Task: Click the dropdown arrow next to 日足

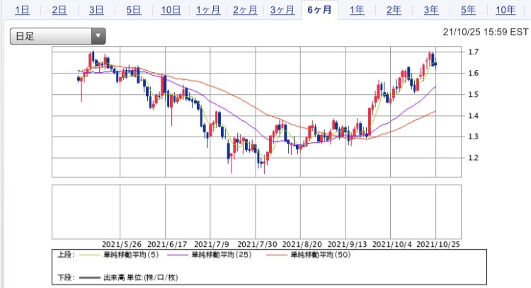Action: pos(98,36)
